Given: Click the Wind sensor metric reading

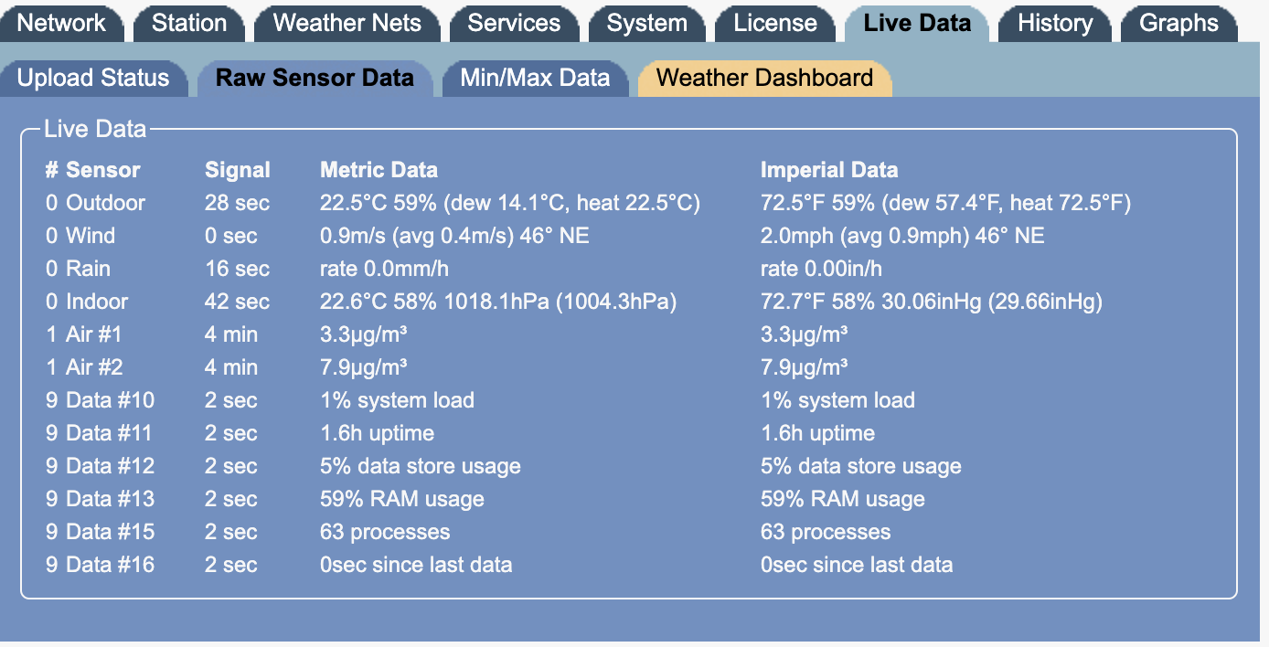Looking at the screenshot, I should click(x=454, y=236).
